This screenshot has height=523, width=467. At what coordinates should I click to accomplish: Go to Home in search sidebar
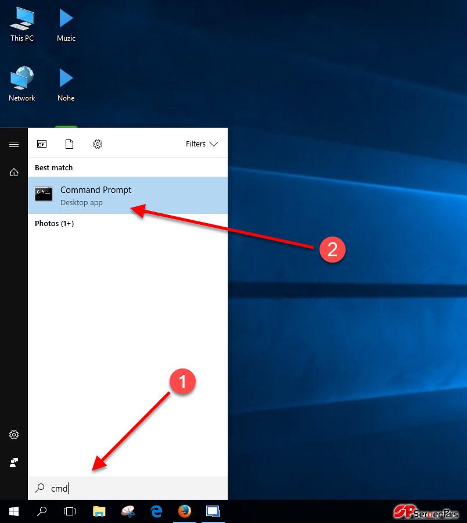14,172
